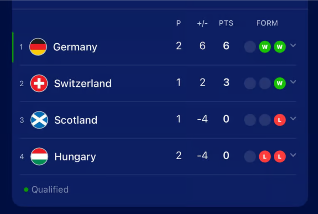
Task: Expand the Hungary row chevron
Action: coord(293,155)
